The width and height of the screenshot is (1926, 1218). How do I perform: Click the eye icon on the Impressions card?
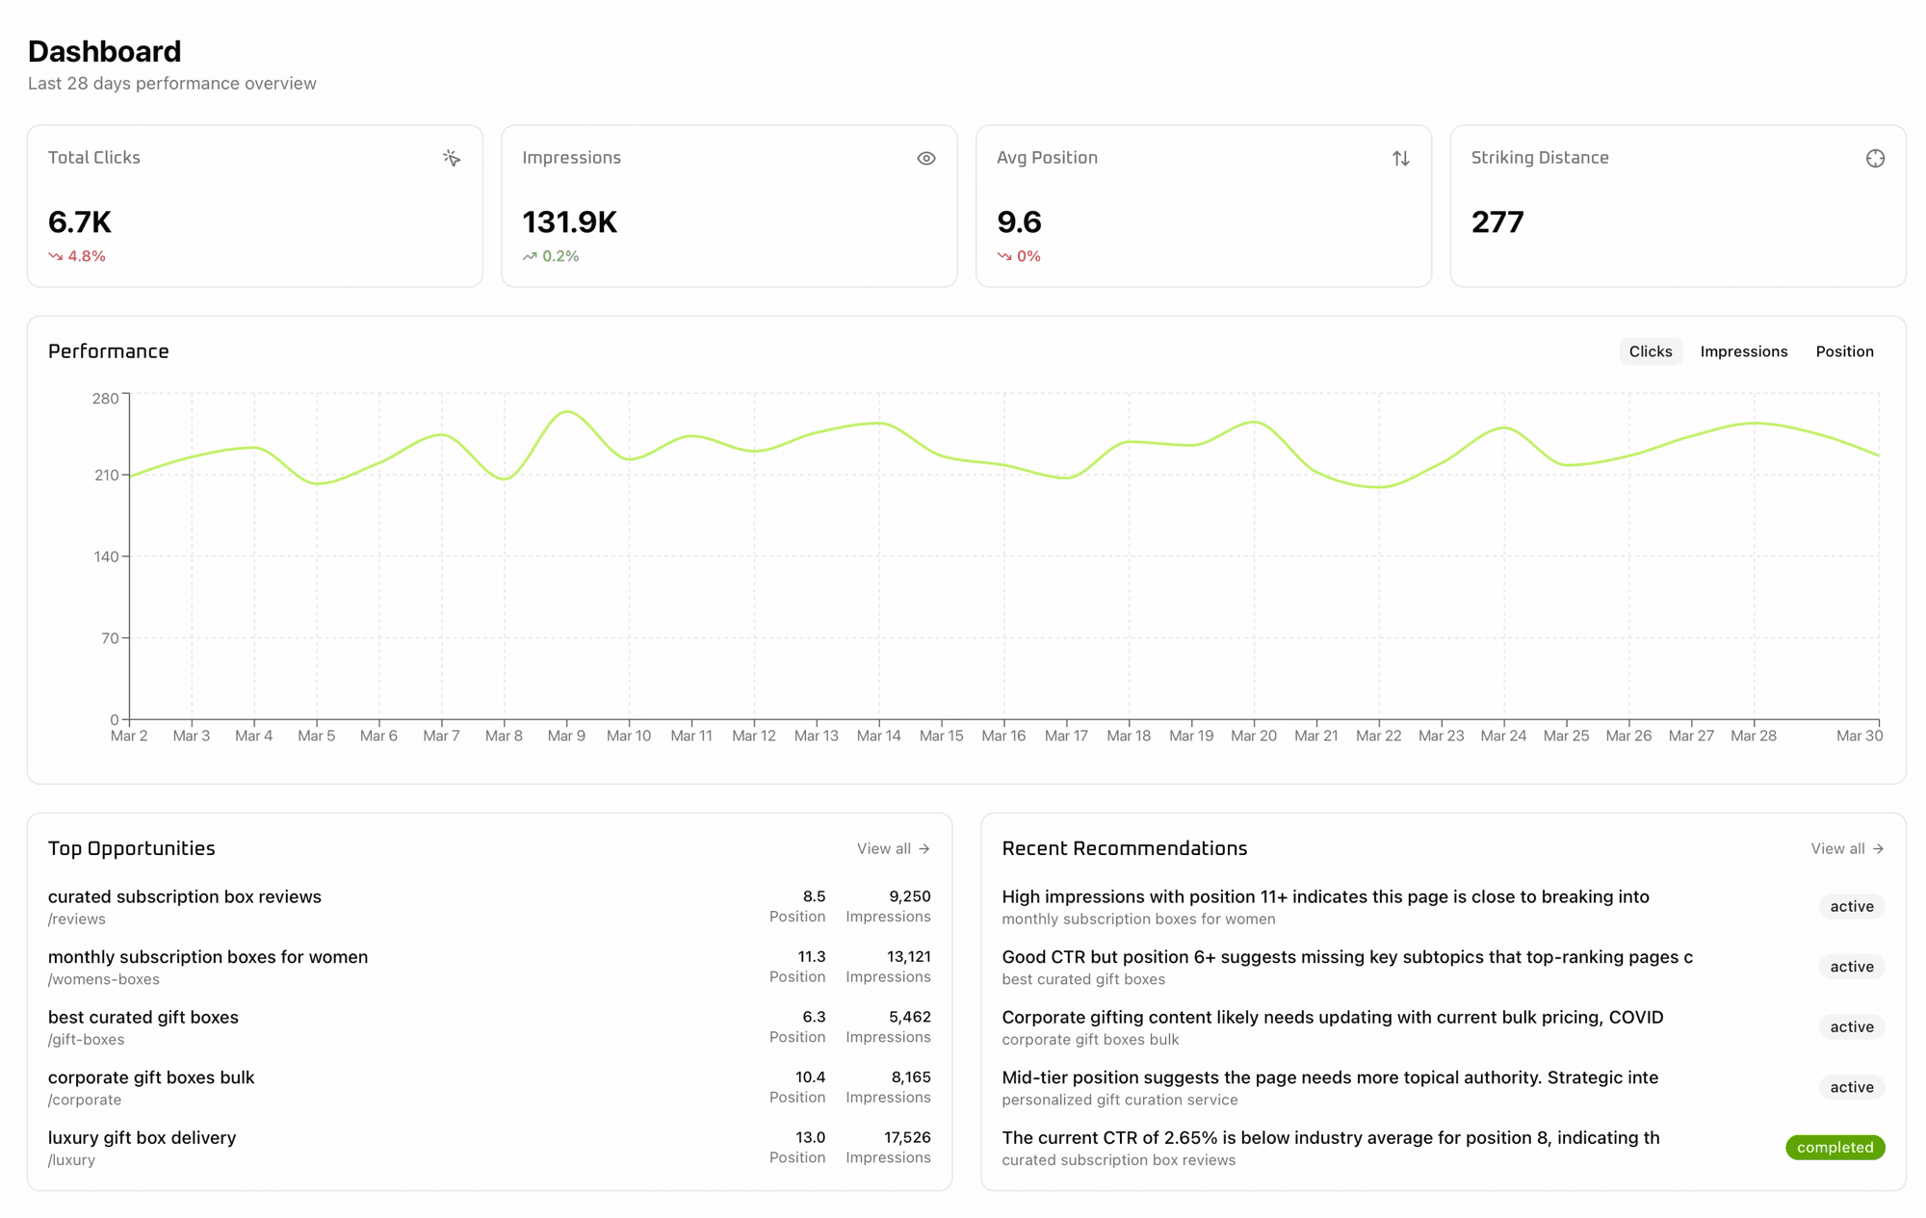[x=925, y=157]
